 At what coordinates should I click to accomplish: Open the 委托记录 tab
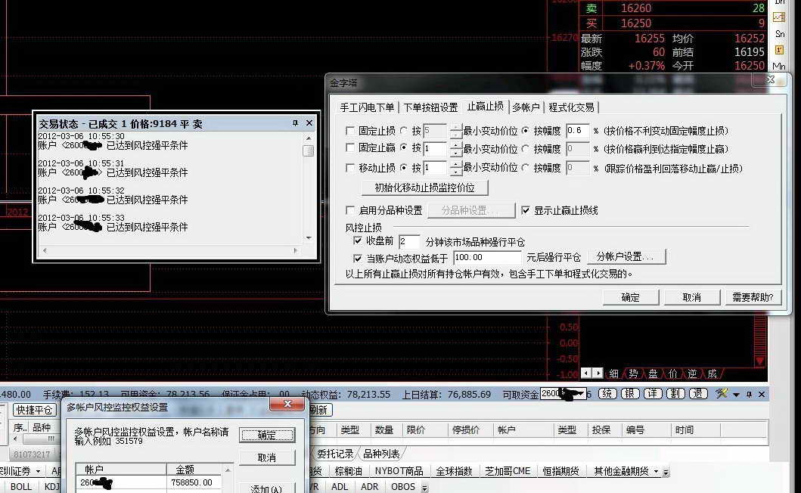pos(335,454)
